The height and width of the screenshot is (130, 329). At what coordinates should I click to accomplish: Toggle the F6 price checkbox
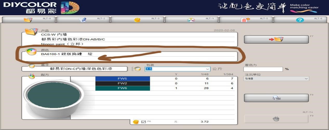coord(144,122)
